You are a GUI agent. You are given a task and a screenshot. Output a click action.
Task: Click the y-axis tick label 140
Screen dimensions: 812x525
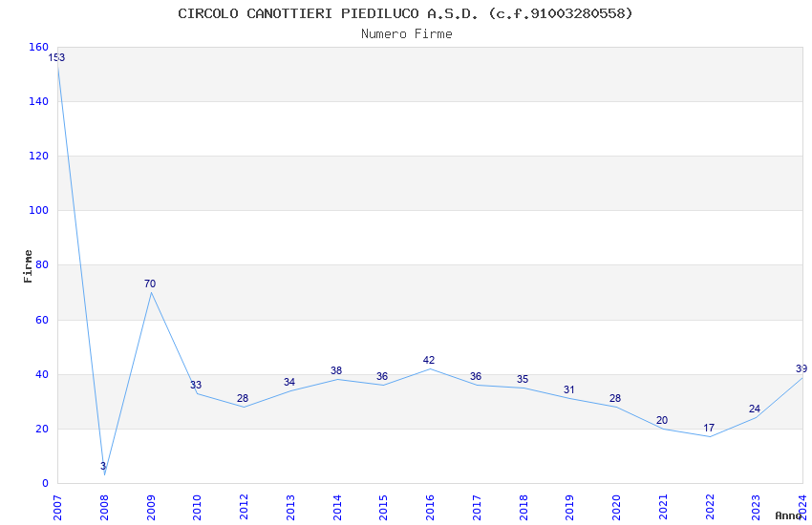[39, 101]
